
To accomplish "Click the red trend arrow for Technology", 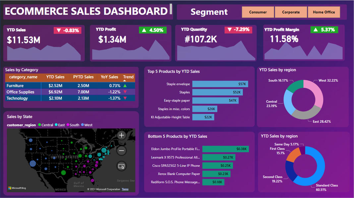I will pyautogui.click(x=125, y=98).
